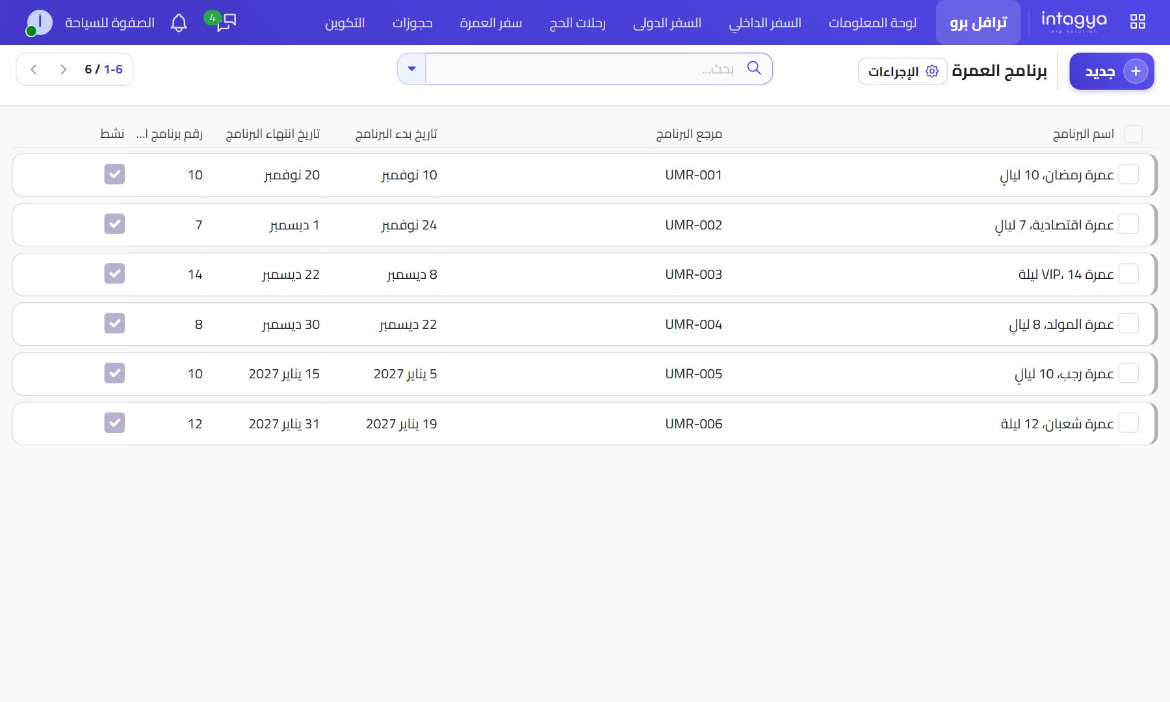
Task: Toggle active checkbox for UMR-002
Action: (114, 224)
